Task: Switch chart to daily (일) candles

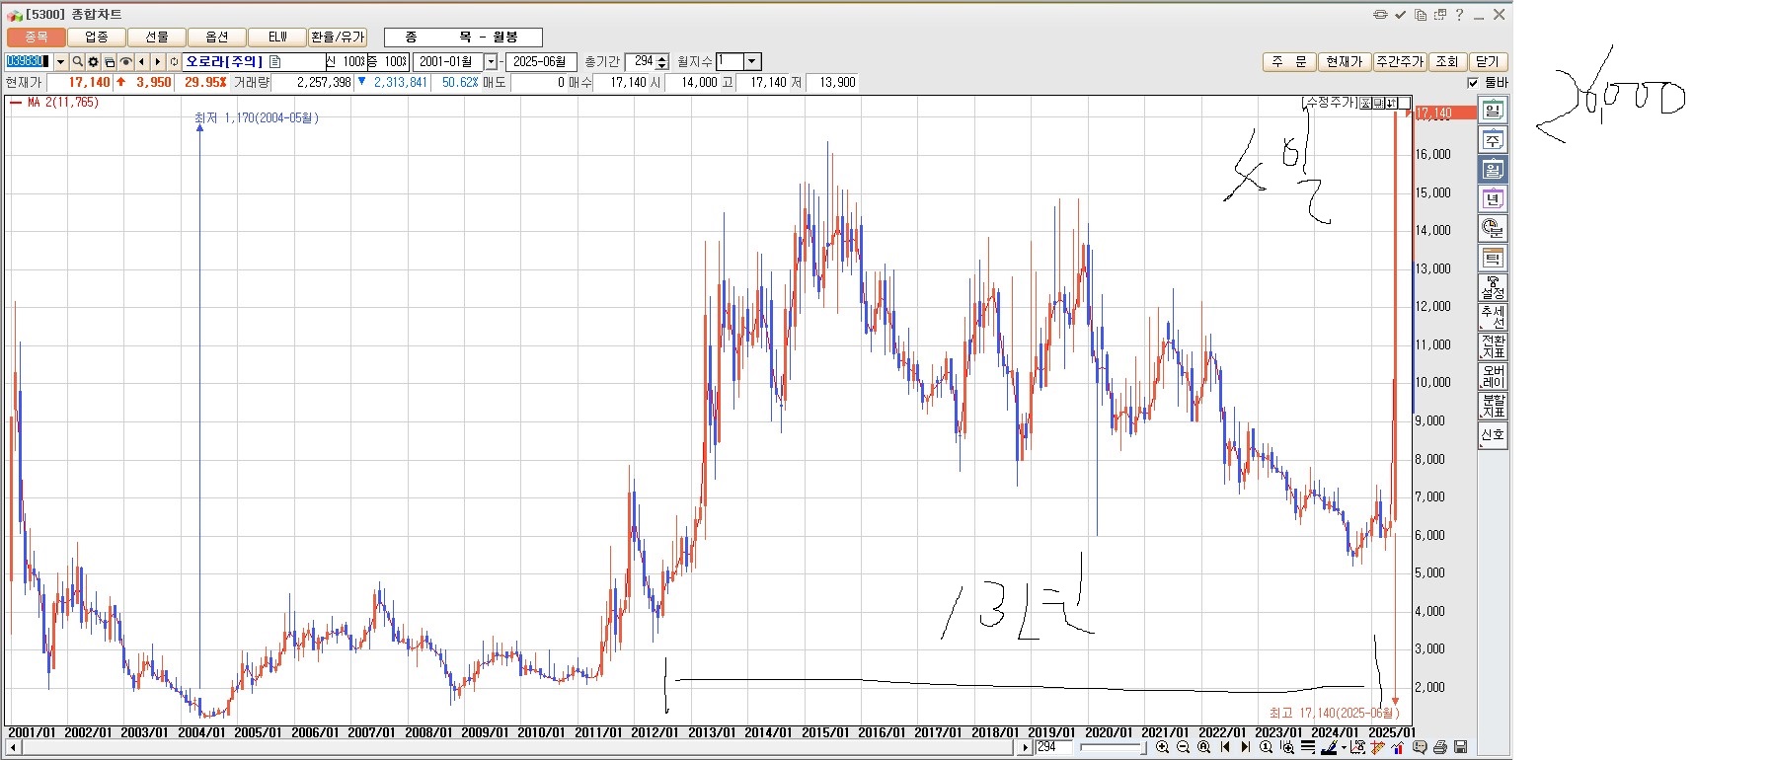Action: pyautogui.click(x=1493, y=111)
